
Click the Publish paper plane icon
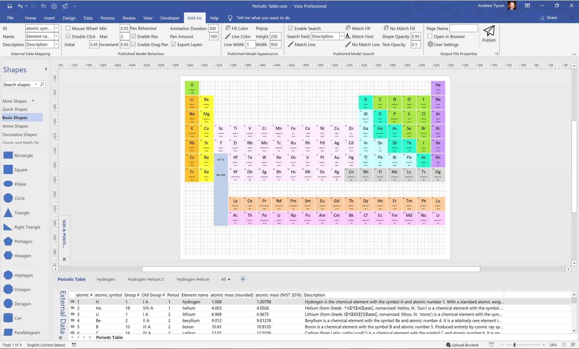point(489,31)
